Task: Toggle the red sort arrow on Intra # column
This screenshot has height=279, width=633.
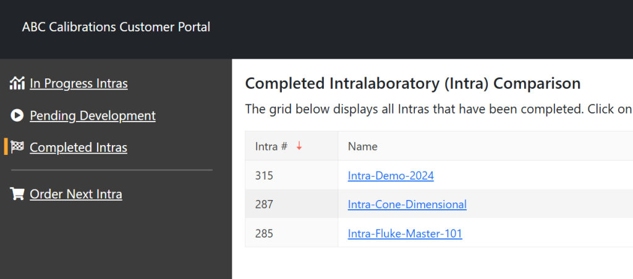Action: (x=299, y=146)
